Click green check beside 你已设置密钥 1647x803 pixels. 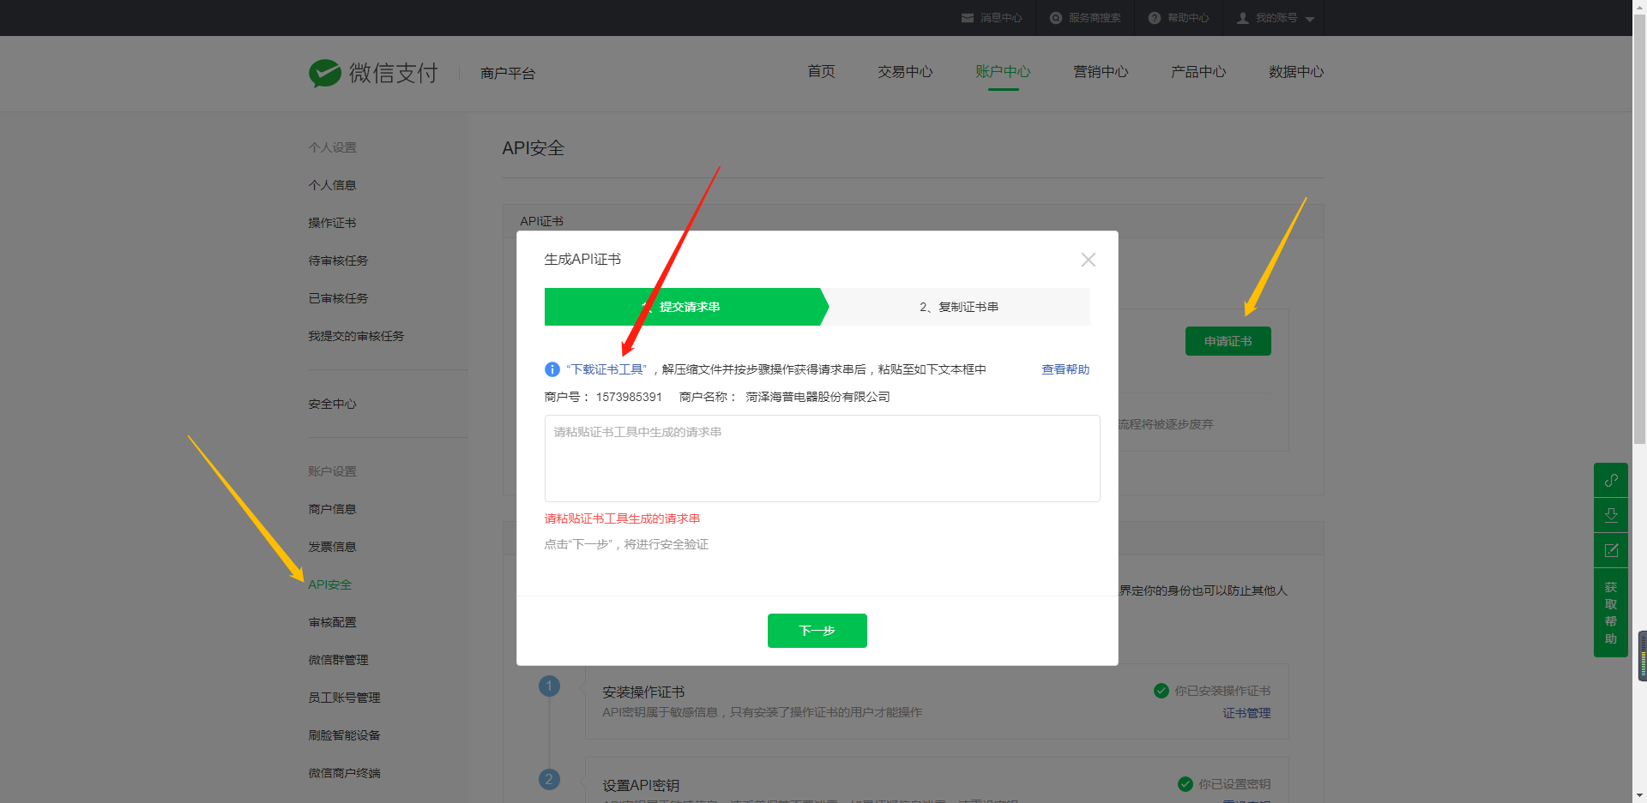[x=1185, y=784]
